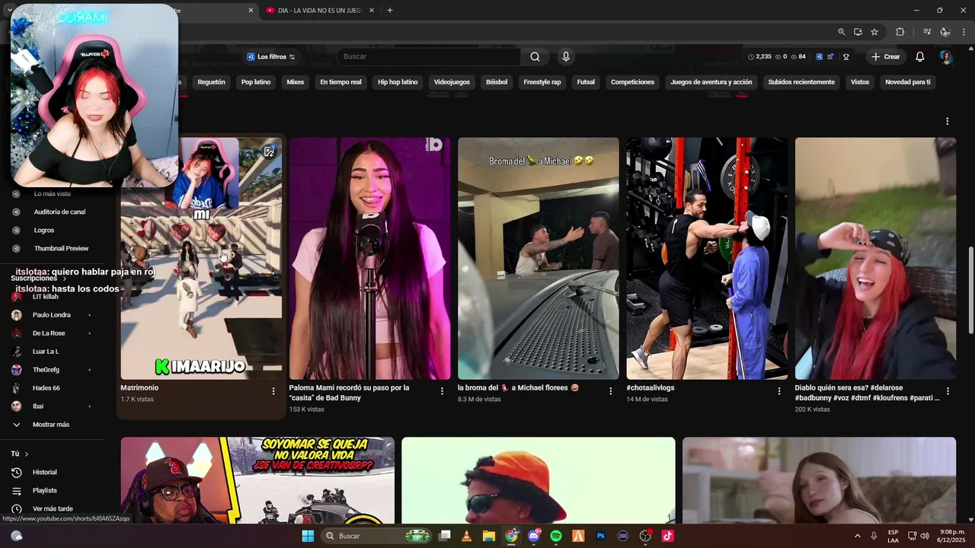975x548 pixels.
Task: Open Paloma Mami short thumbnail
Action: tap(369, 258)
